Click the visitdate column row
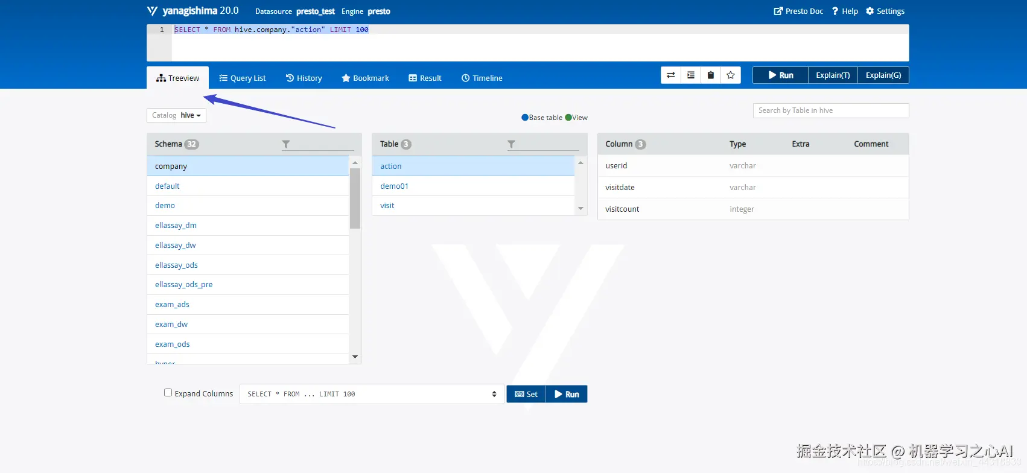 [753, 187]
